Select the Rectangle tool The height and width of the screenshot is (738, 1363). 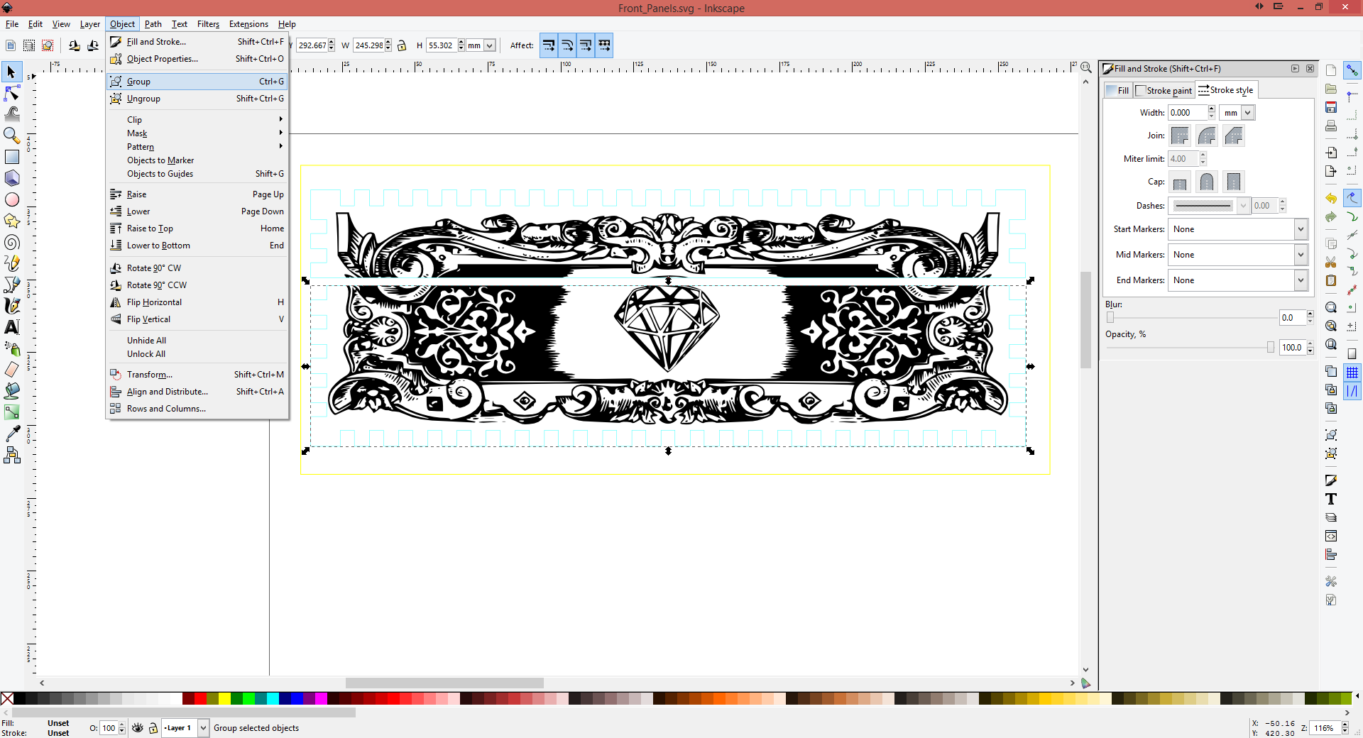pos(11,157)
